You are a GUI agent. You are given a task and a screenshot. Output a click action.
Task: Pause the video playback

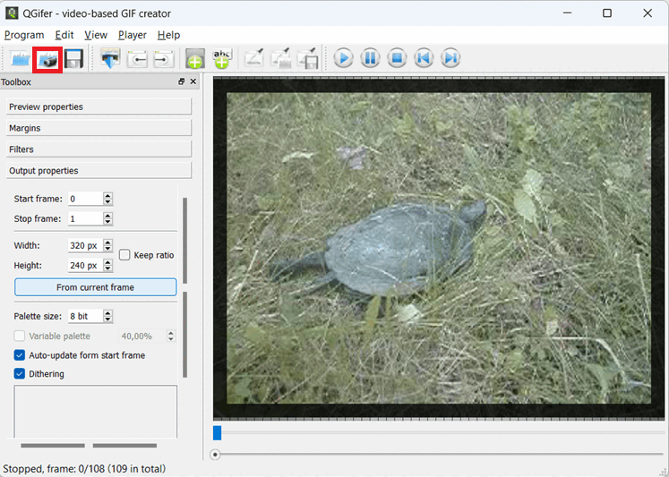370,58
